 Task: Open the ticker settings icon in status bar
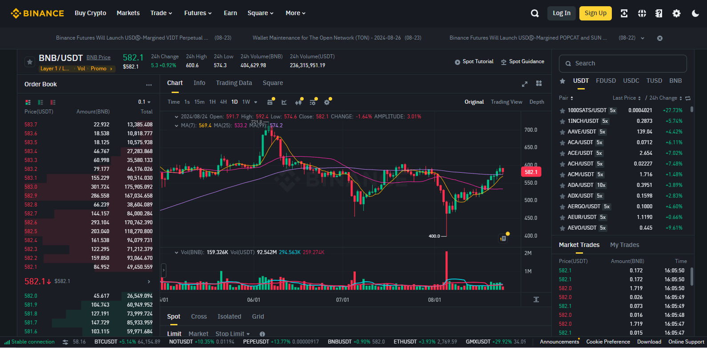point(65,342)
